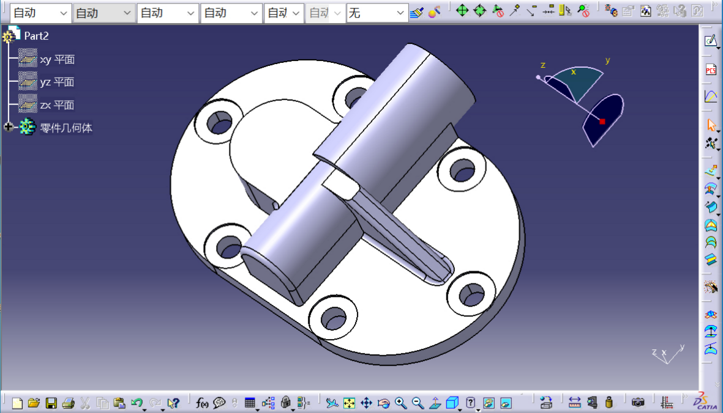Viewport: 723px width, 413px height.
Task: Click the Save icon in bottom toolbar
Action: (x=51, y=403)
